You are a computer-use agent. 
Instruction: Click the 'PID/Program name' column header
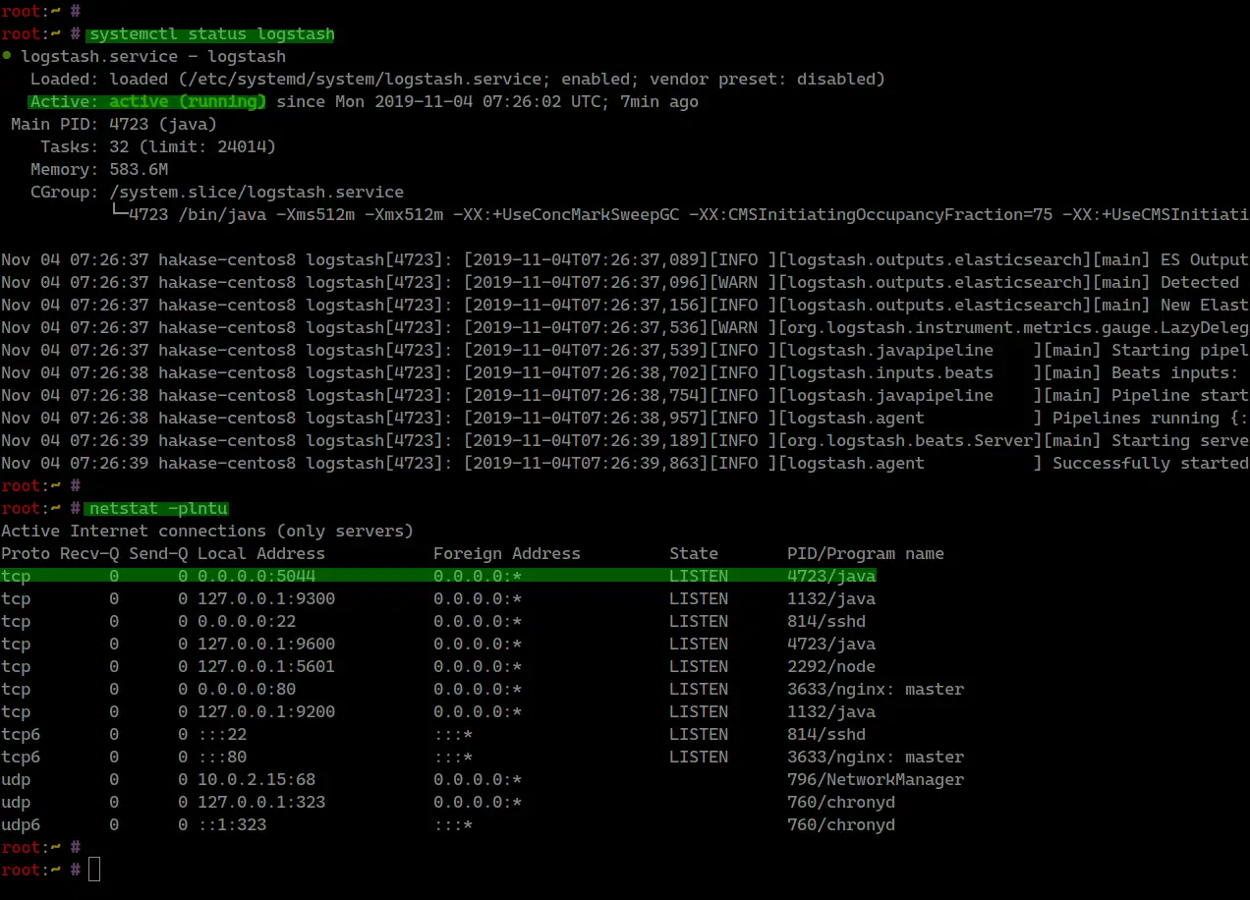[866, 554]
